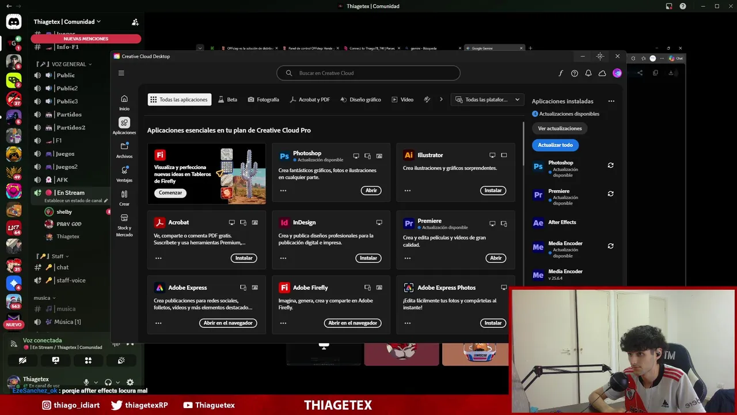
Task: Open Discord activities button in voice panel
Action: pyautogui.click(x=88, y=360)
